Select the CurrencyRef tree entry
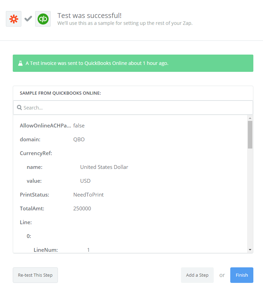This screenshot has width=263, height=286. click(x=36, y=153)
